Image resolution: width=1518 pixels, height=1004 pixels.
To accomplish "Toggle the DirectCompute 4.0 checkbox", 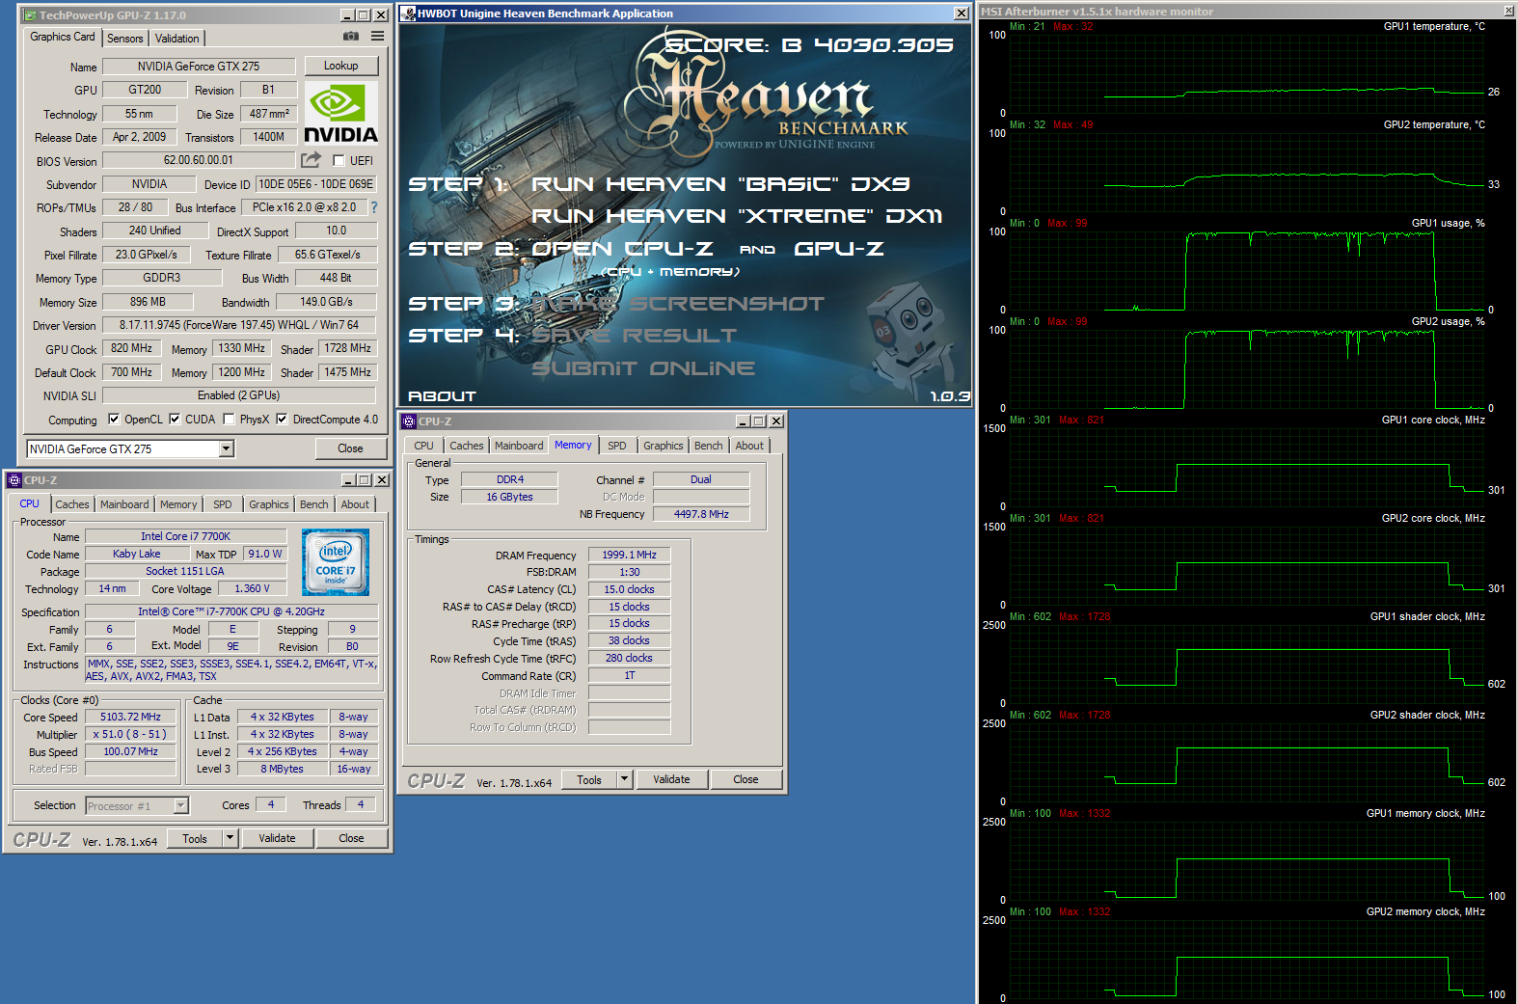I will click(x=282, y=419).
